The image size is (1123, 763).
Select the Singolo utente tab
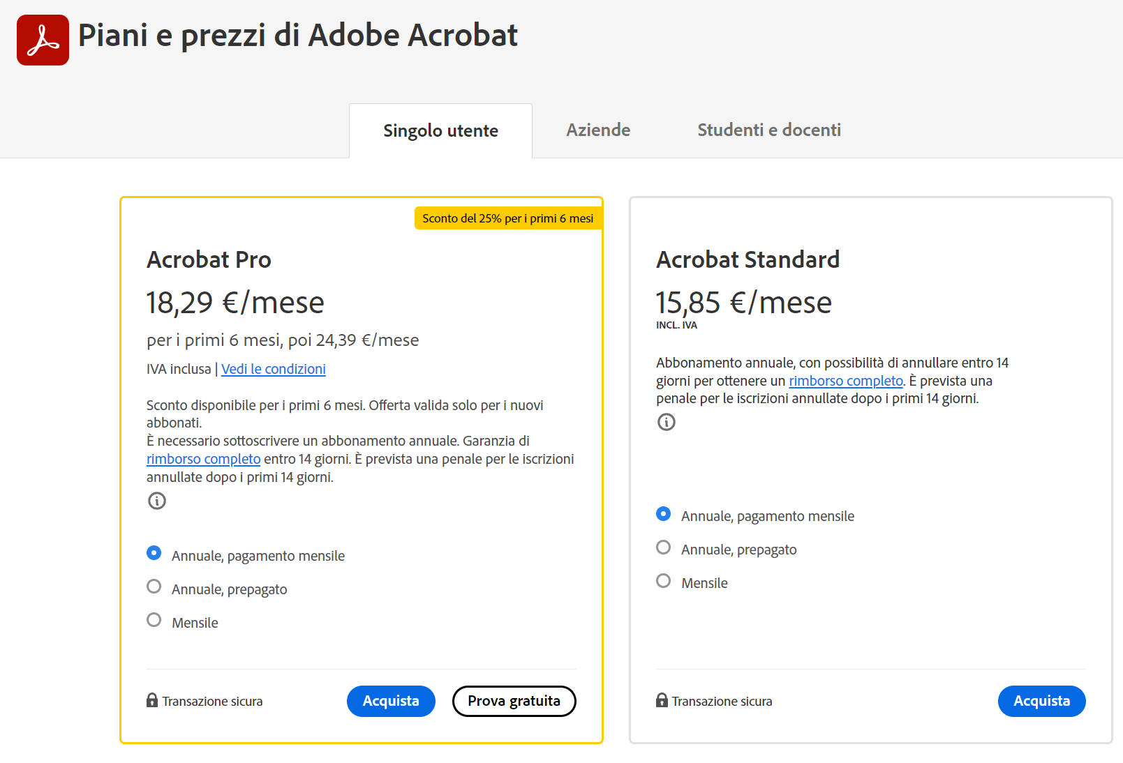point(440,130)
